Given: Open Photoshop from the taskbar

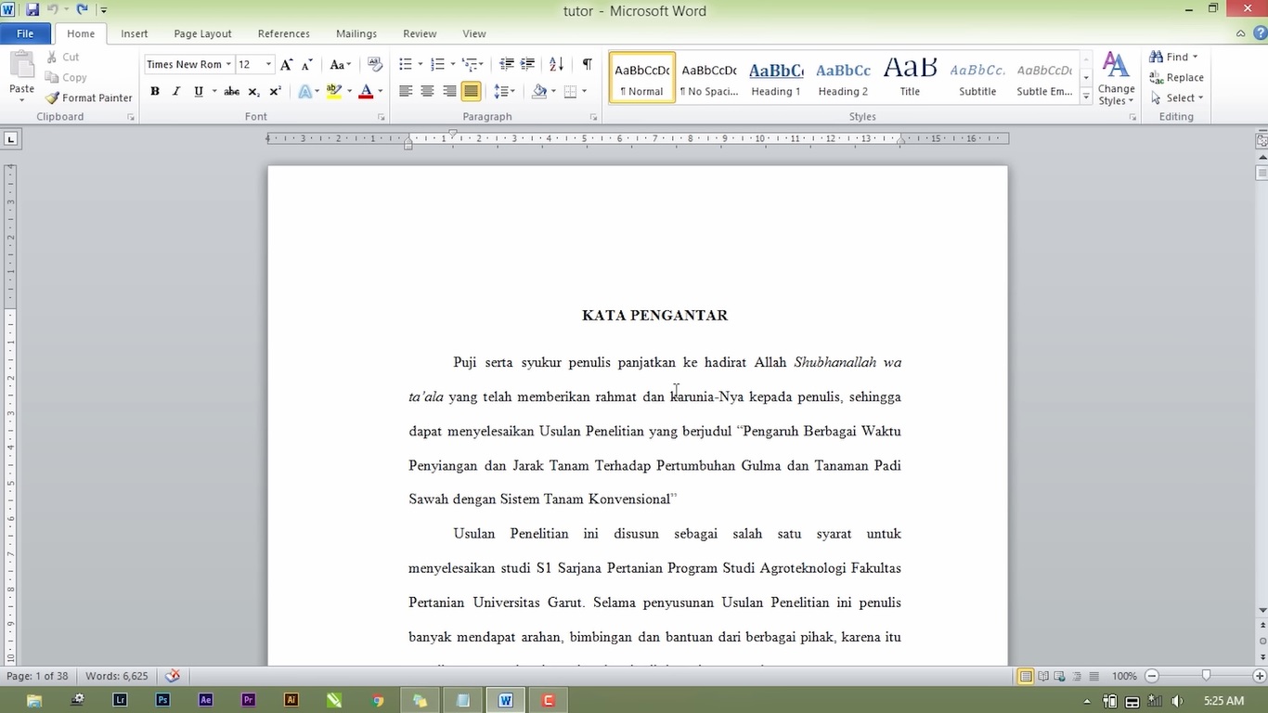Looking at the screenshot, I should tap(162, 700).
